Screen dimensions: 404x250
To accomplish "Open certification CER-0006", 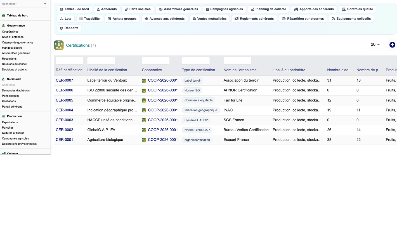I will pyautogui.click(x=65, y=90).
